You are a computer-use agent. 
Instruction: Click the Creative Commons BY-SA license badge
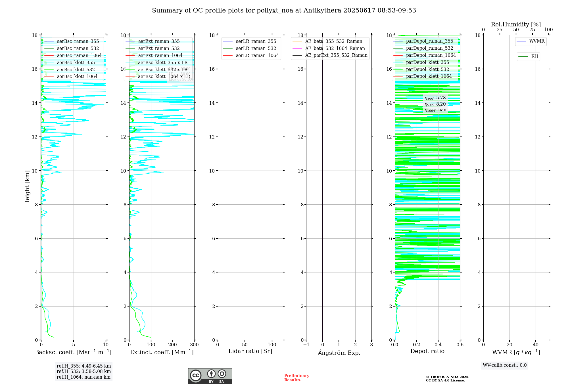210,376
